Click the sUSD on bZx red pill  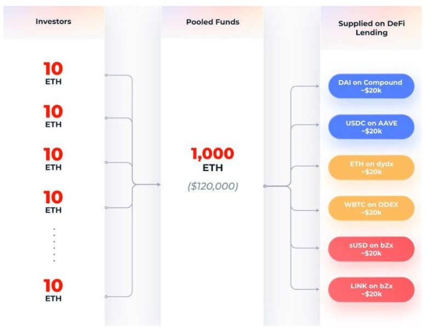pyautogui.click(x=371, y=249)
